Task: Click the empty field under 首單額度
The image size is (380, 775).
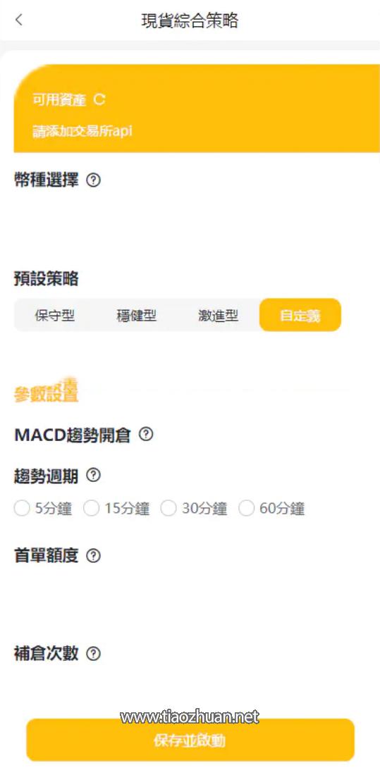Action: pyautogui.click(x=190, y=597)
